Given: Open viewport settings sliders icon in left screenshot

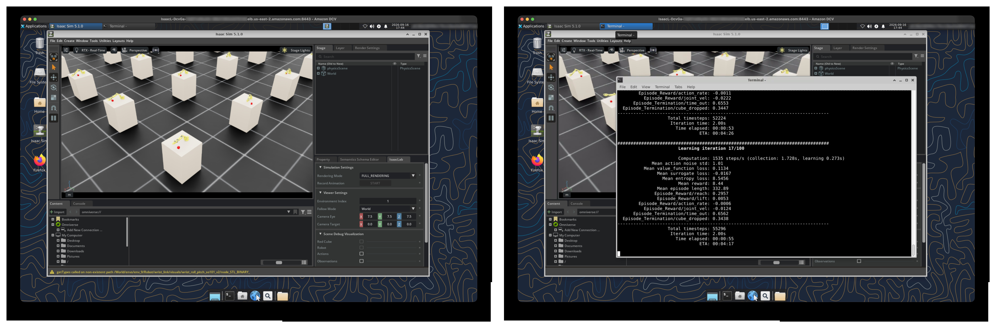Looking at the screenshot, I should tap(66, 50).
